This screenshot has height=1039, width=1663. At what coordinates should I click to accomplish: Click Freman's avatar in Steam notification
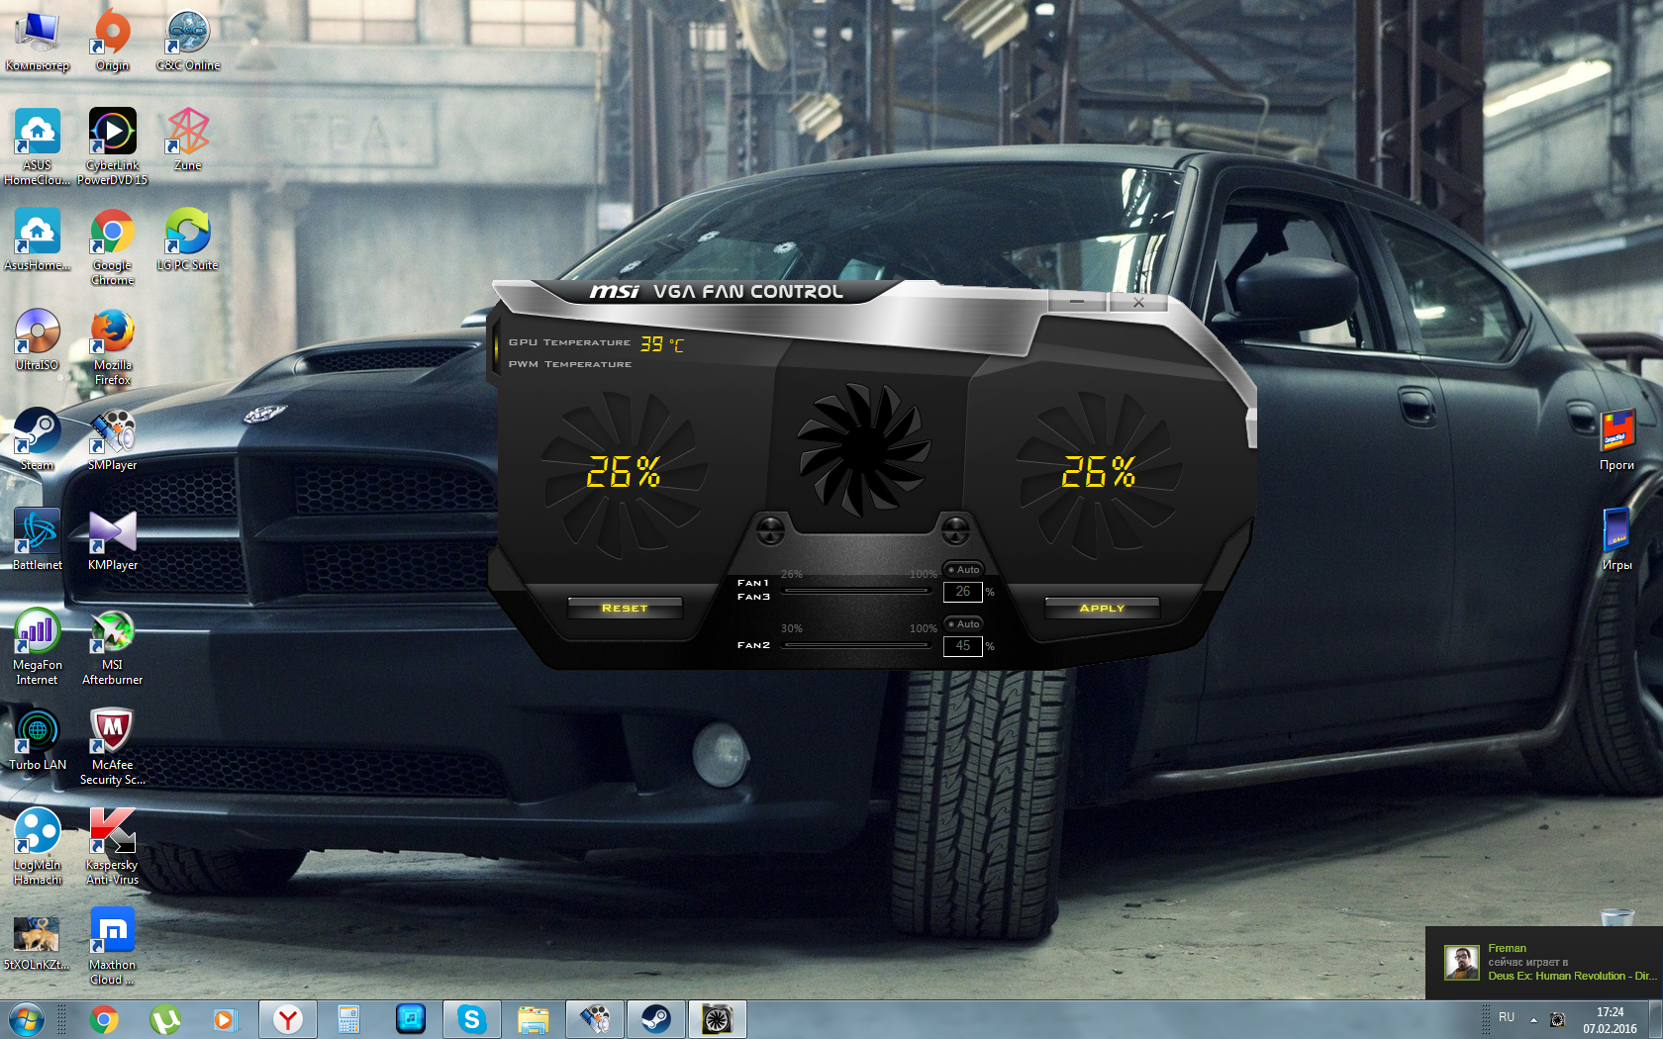coord(1461,963)
